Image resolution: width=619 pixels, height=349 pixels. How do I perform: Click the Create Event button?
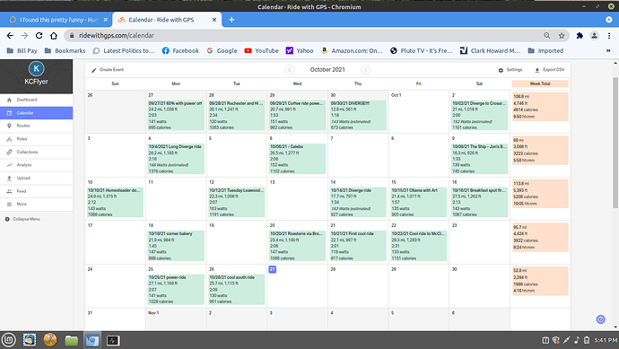pos(108,70)
